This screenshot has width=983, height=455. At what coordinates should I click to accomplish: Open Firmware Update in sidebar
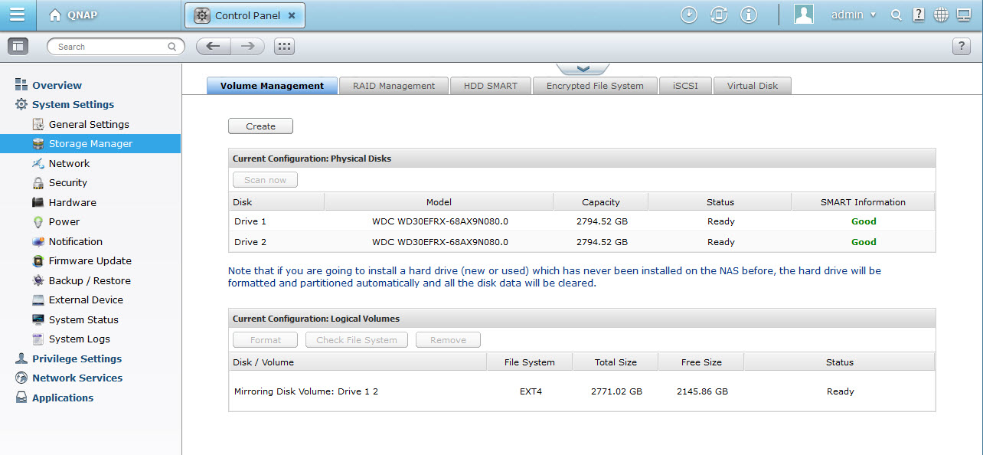coord(90,260)
